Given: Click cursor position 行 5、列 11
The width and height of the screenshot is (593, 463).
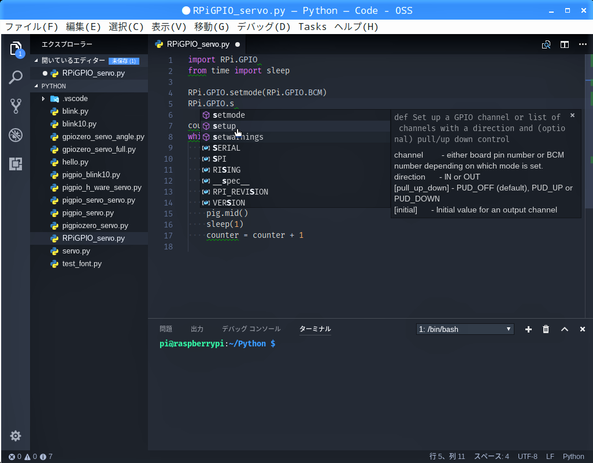Looking at the screenshot, I should click(447, 457).
